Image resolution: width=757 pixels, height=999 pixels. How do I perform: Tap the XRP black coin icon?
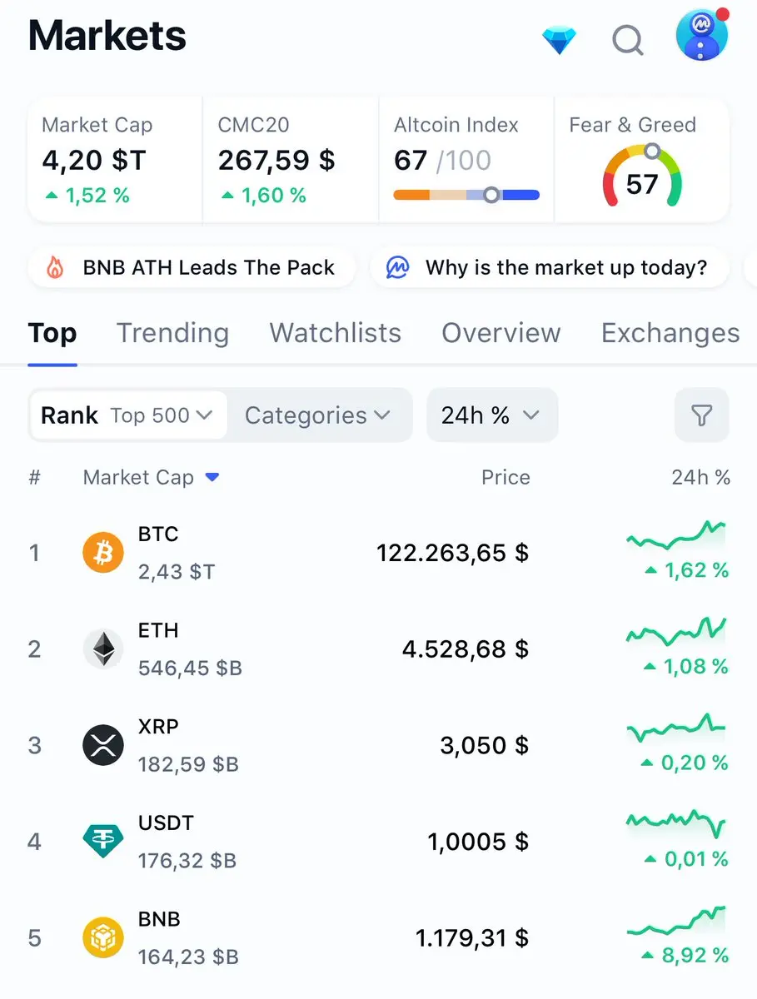(103, 745)
